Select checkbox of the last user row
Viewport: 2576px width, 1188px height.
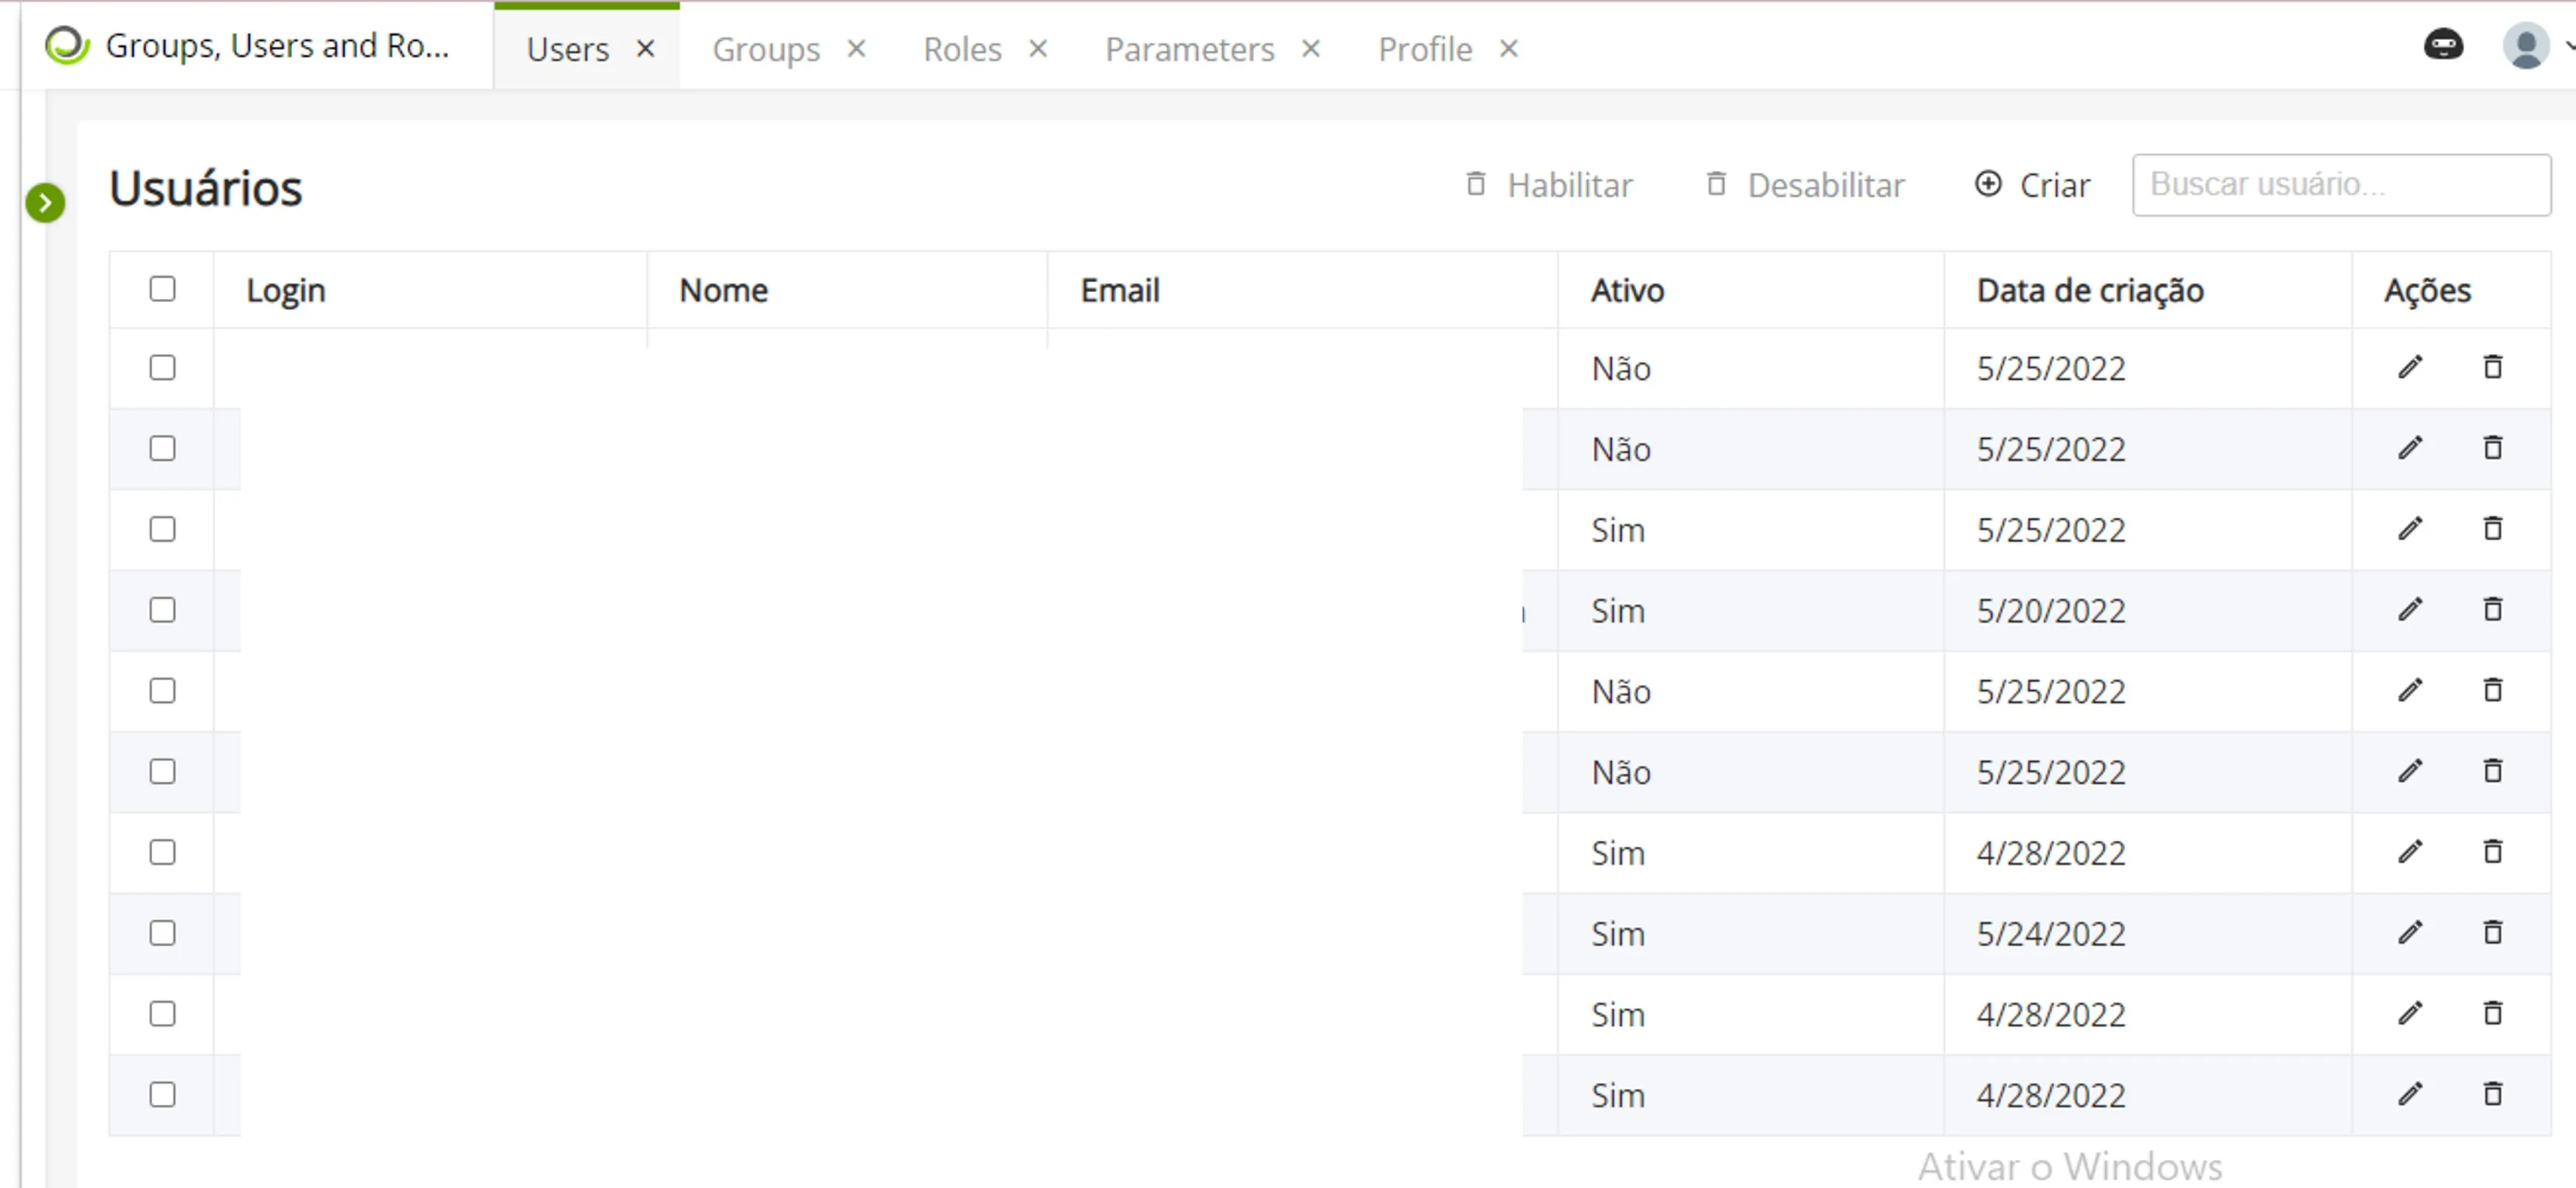162,1095
